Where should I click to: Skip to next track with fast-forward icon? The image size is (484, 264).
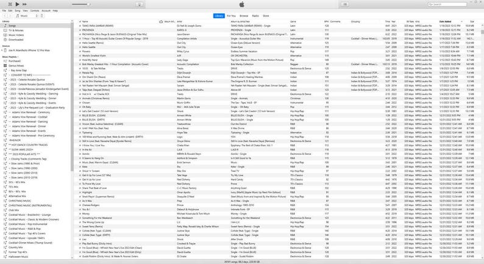(x=24, y=4)
